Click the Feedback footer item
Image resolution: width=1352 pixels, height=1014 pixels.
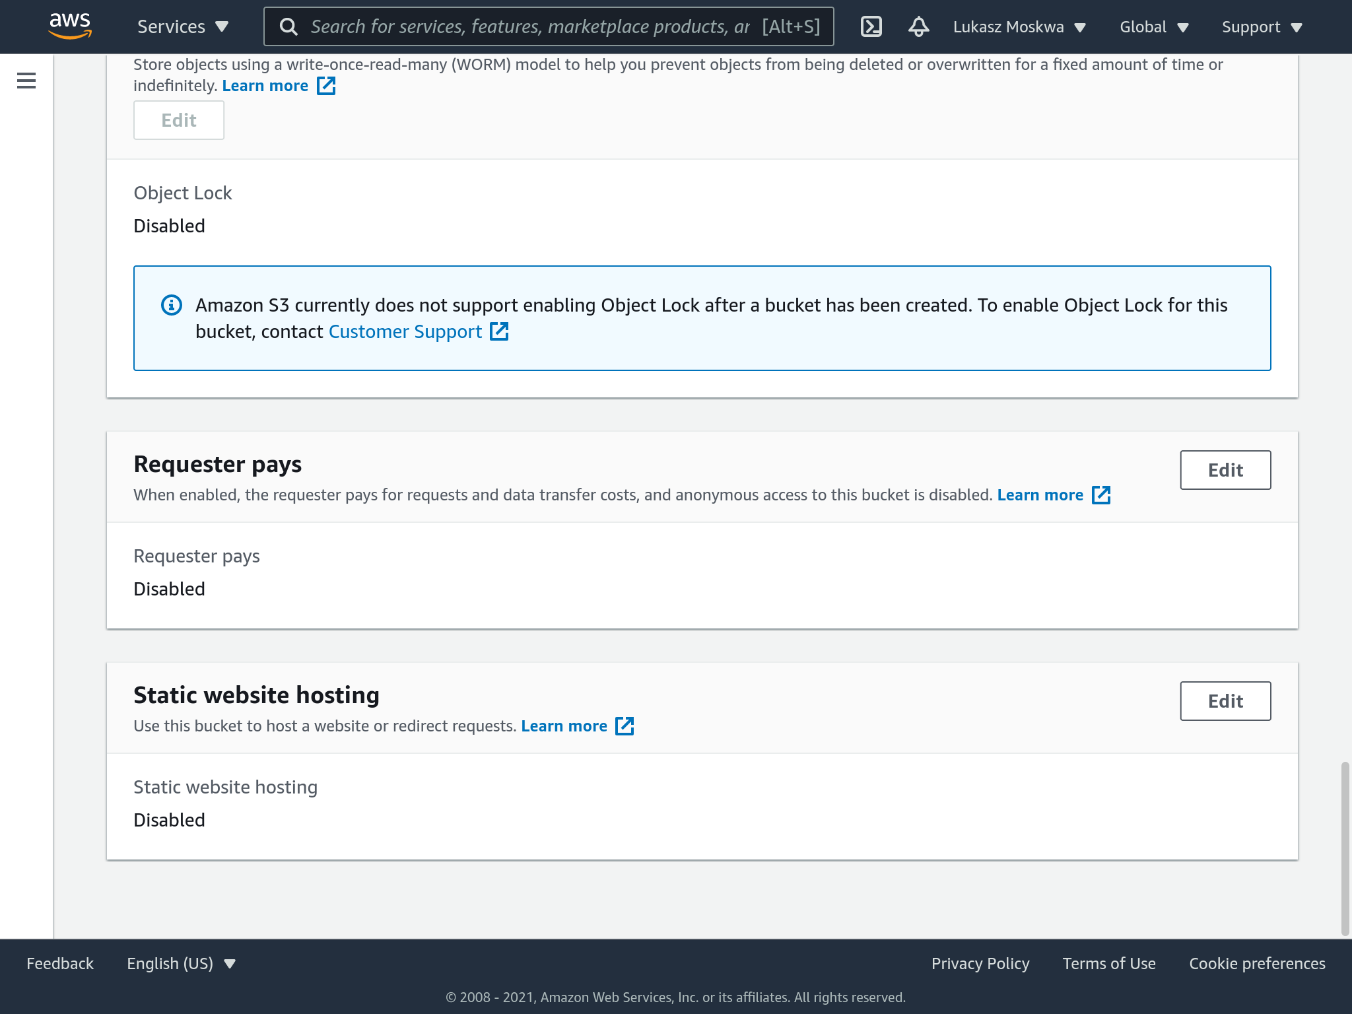pyautogui.click(x=60, y=963)
